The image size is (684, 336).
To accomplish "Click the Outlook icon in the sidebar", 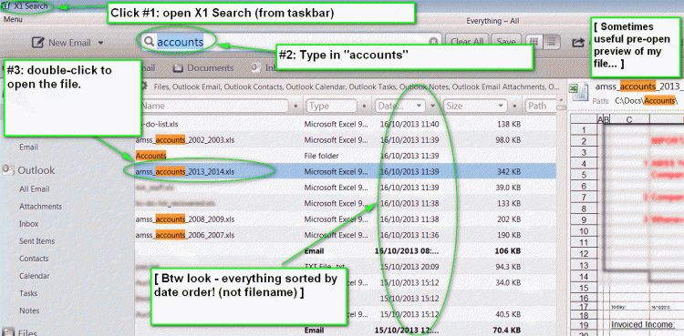I will [8, 170].
